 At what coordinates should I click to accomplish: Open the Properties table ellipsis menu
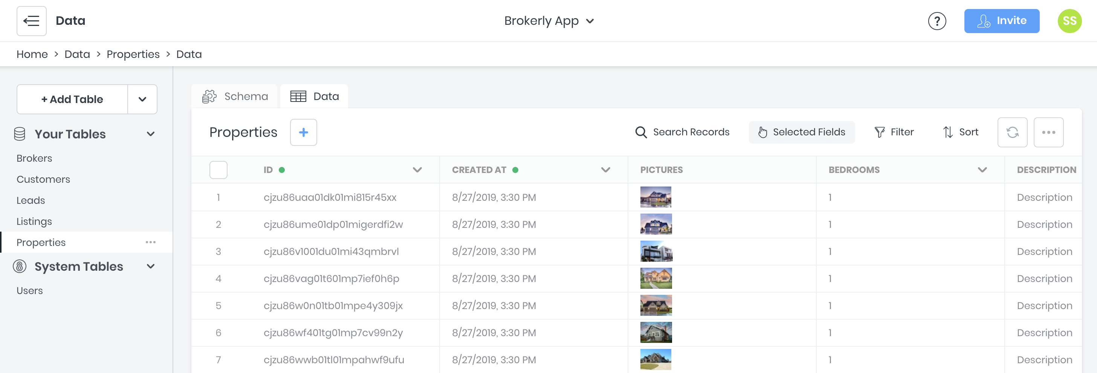click(150, 242)
